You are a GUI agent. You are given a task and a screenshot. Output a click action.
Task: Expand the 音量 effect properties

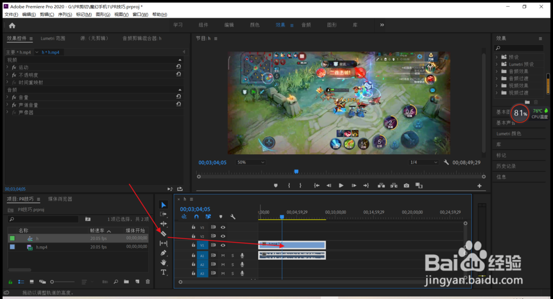click(x=7, y=97)
